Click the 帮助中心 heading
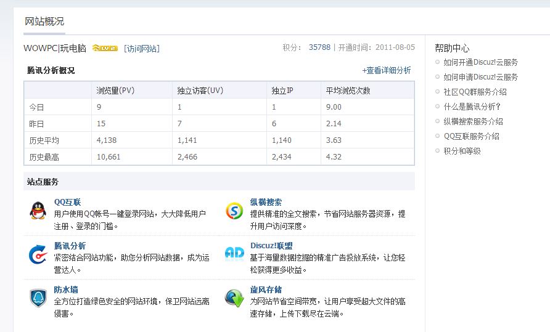 (452, 48)
